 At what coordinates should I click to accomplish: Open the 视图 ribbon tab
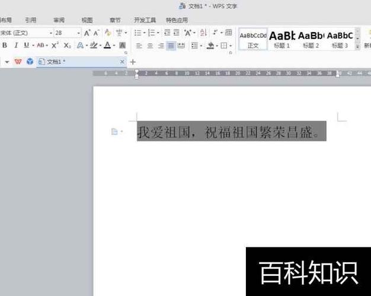tap(87, 20)
